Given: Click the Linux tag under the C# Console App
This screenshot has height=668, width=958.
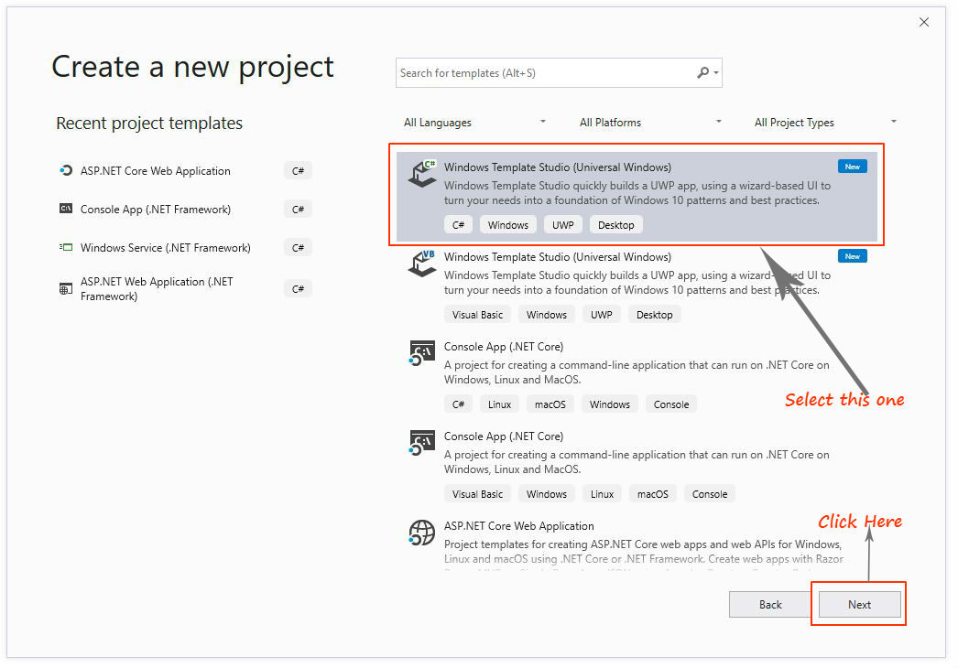Looking at the screenshot, I should (x=499, y=404).
